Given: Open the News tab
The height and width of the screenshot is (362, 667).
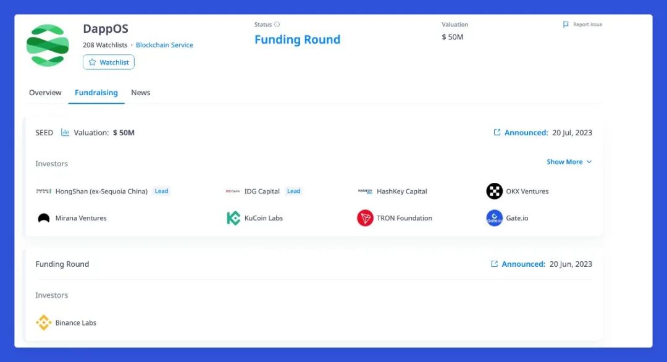Looking at the screenshot, I should pos(140,93).
